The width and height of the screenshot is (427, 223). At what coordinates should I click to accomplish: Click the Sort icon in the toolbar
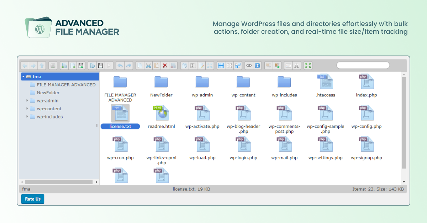(296, 65)
